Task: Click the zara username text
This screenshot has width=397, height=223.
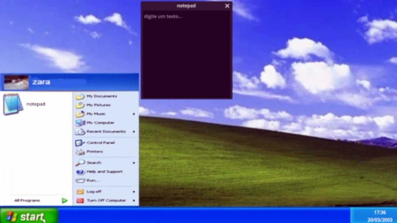Action: pyautogui.click(x=41, y=82)
